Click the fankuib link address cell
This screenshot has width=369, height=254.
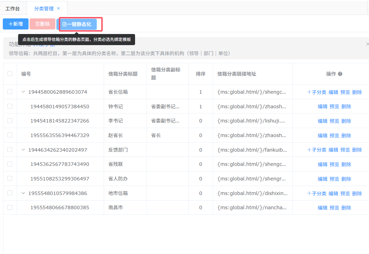tap(252, 150)
